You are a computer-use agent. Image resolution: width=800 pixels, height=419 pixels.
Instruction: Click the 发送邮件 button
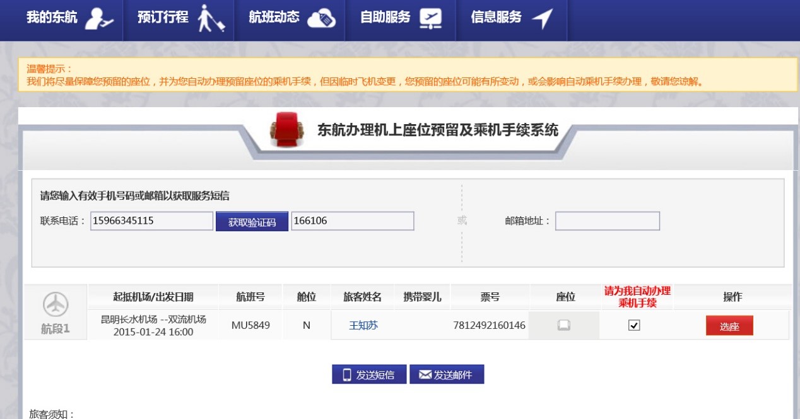pos(447,375)
